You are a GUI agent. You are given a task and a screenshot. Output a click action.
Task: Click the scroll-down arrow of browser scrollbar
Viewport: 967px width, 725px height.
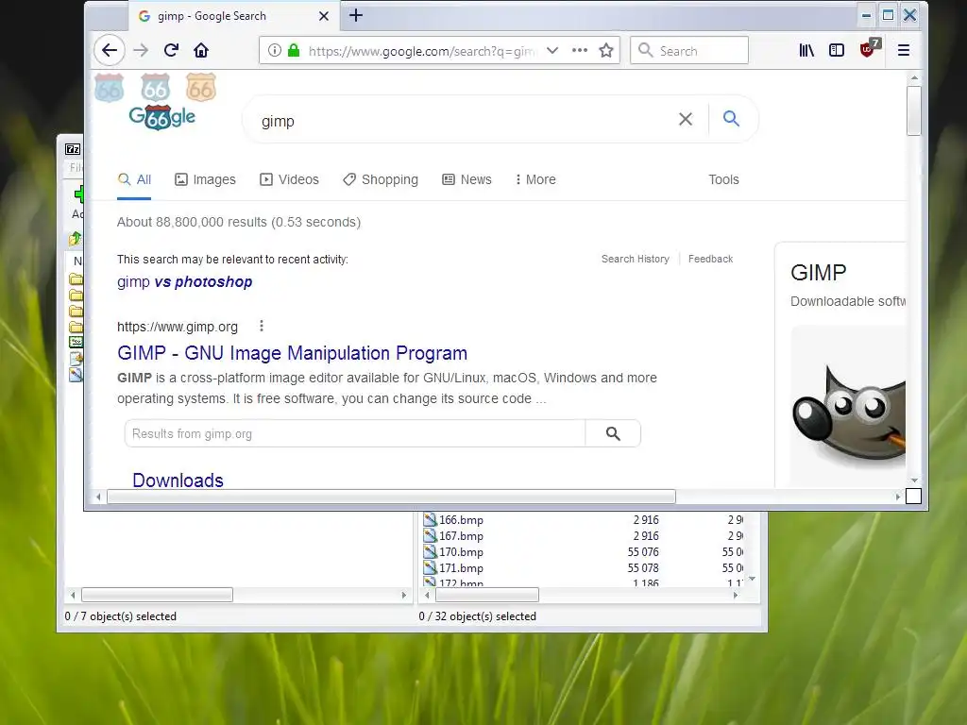(914, 481)
